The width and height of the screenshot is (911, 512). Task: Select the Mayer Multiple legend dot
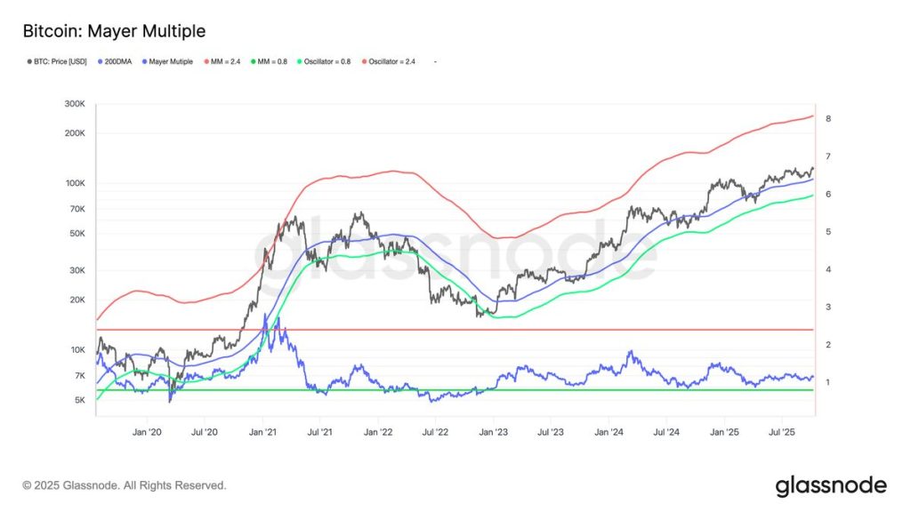(x=143, y=61)
